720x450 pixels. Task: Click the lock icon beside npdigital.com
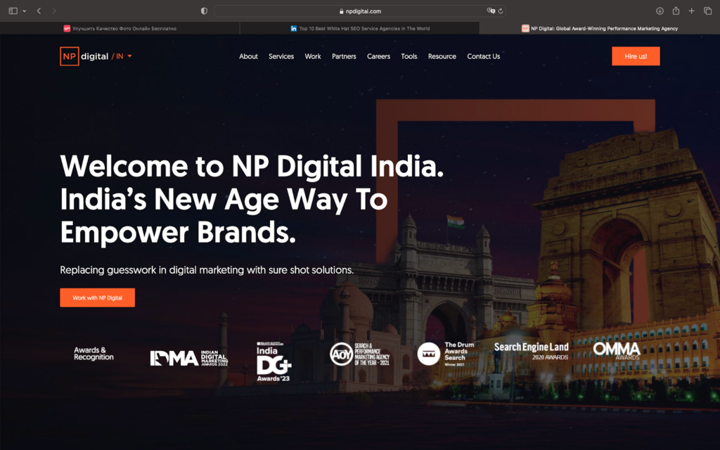tap(341, 11)
